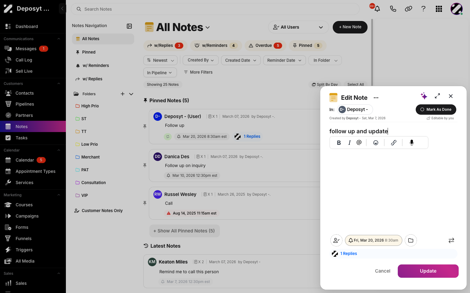Image resolution: width=470 pixels, height=293 pixels.
Task: Expand the Edit Note panel to fullscreen
Action: tap(437, 96)
